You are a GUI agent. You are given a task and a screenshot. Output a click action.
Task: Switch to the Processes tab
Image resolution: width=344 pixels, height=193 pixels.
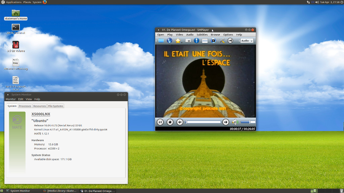click(x=25, y=106)
